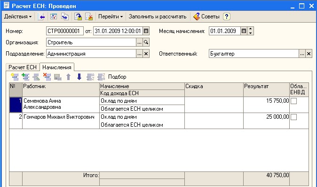
Task: Click empty Скидка cell for Семенова
Action: (214, 105)
